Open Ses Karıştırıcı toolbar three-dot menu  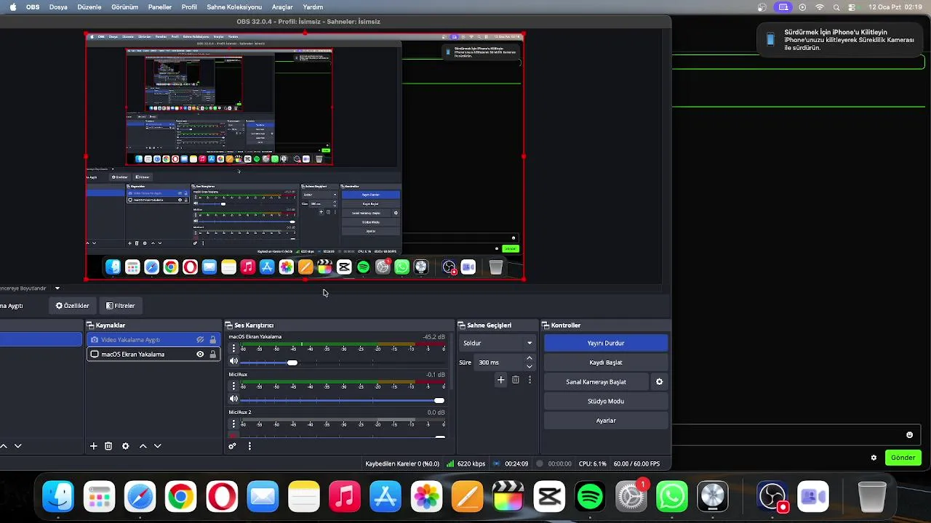coord(249,446)
